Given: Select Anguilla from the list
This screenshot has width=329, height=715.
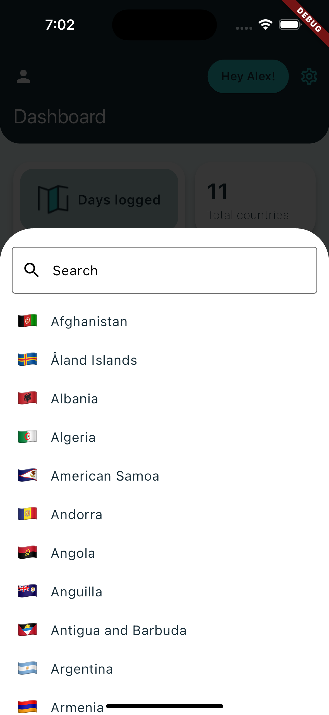Looking at the screenshot, I should tap(164, 591).
